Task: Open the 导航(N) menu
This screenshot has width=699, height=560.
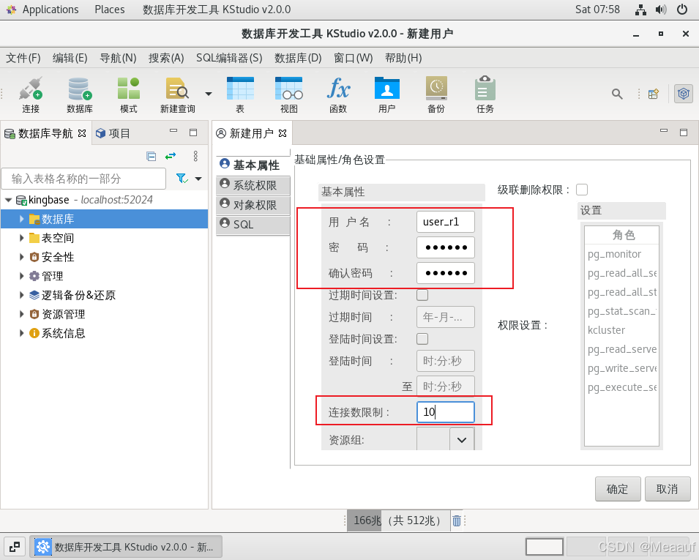Action: tap(118, 58)
